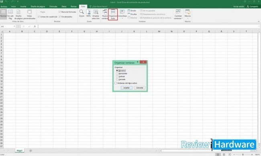Toggle the Líneas de cuadrícula checkbox
Image resolution: width=261 pixels, height=156 pixels.
click(39, 17)
